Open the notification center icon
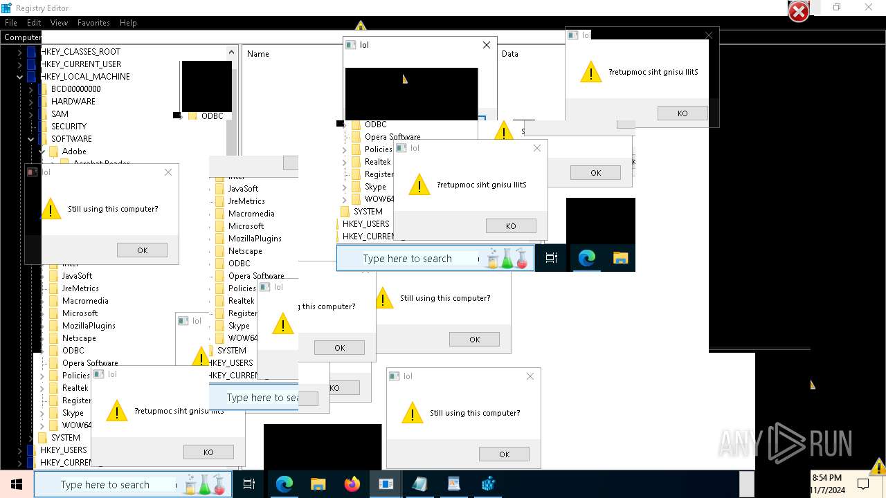886x498 pixels. [863, 484]
